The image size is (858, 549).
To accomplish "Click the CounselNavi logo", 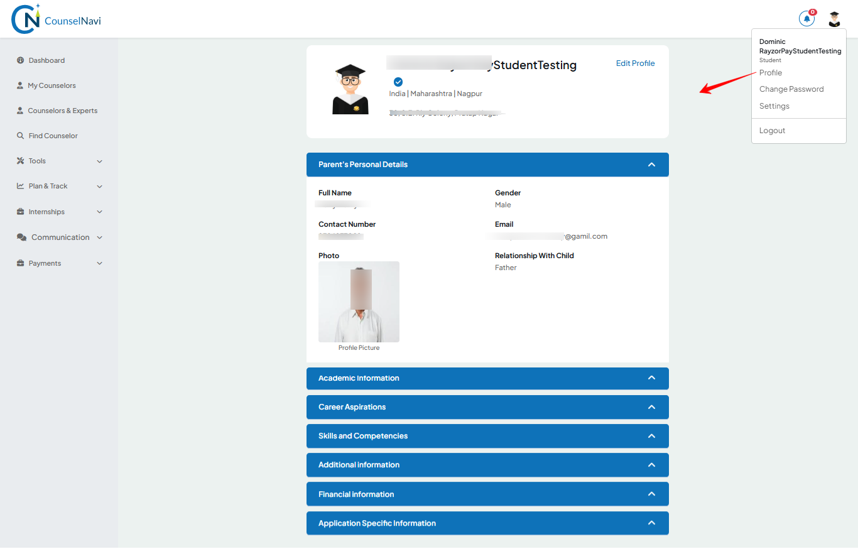I will coord(55,19).
